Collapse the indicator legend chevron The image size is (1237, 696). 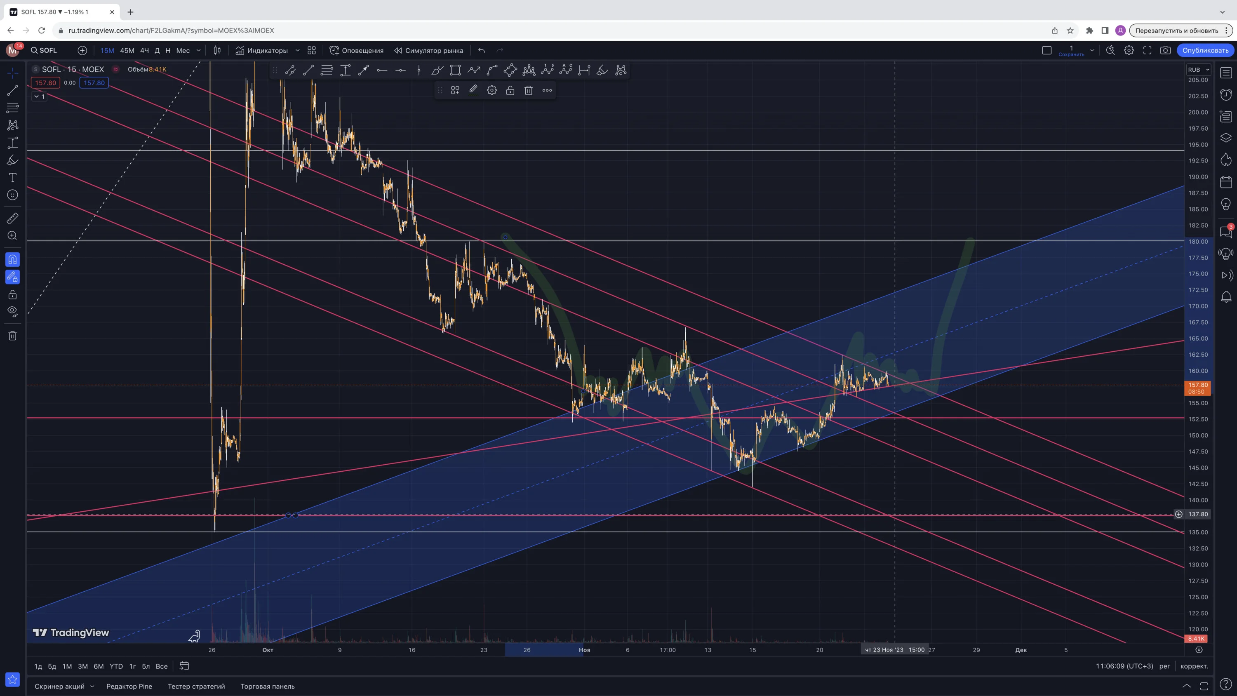tap(39, 96)
